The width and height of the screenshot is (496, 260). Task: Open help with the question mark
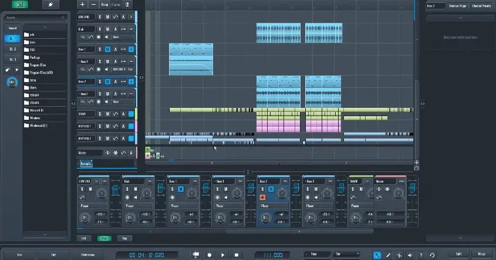pos(421,255)
